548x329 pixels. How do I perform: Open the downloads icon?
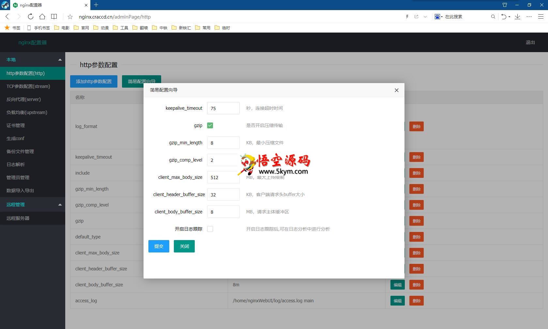[517, 17]
